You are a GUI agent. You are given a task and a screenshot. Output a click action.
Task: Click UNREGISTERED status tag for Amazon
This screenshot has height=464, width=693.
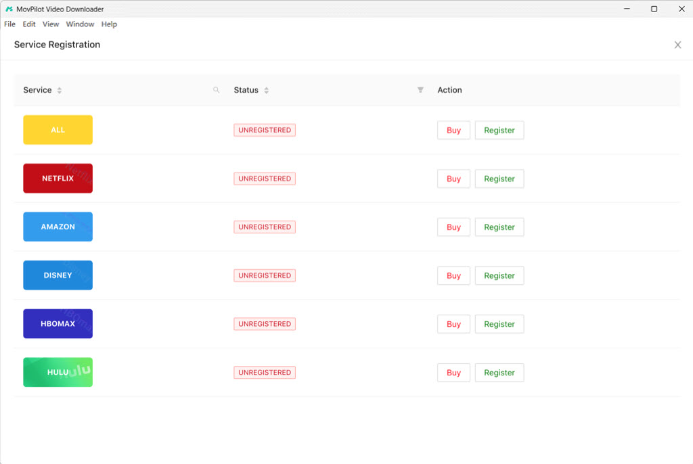265,227
